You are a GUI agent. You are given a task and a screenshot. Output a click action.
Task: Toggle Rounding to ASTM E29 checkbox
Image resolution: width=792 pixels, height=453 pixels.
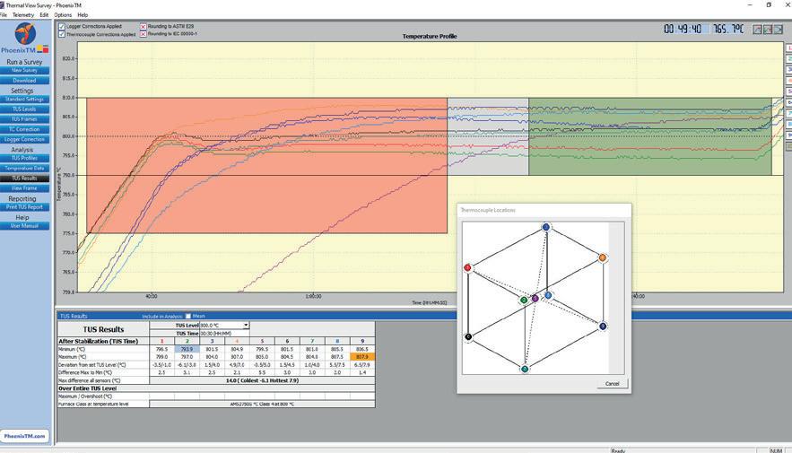(x=143, y=26)
